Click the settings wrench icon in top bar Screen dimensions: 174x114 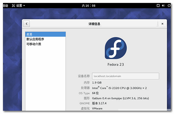(x=13, y=6)
